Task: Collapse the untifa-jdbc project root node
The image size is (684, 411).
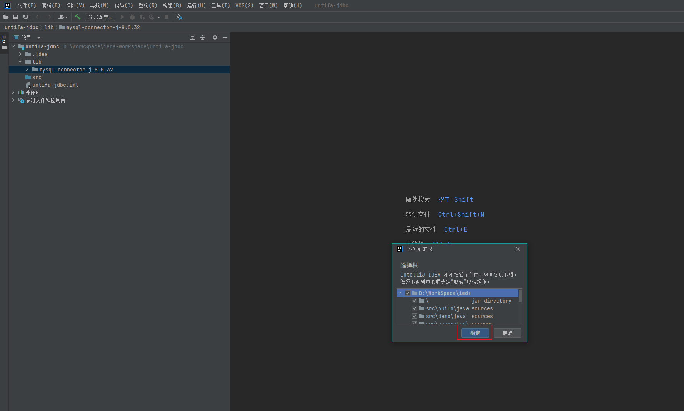Action: point(13,46)
